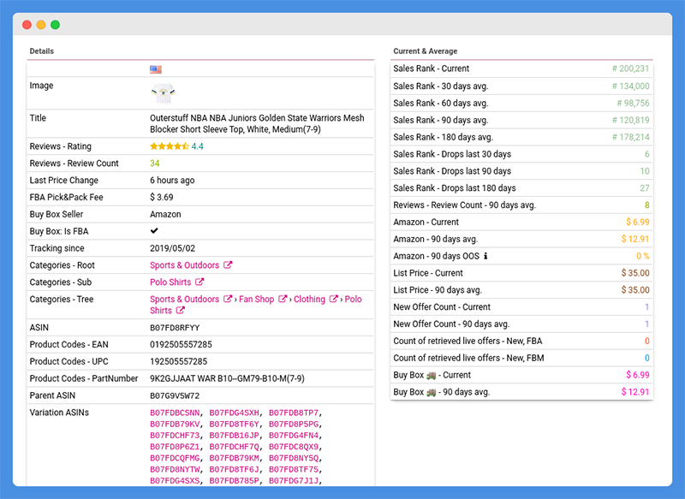Click the star rating icons
Viewport: 685px width, 499px height.
click(x=170, y=146)
